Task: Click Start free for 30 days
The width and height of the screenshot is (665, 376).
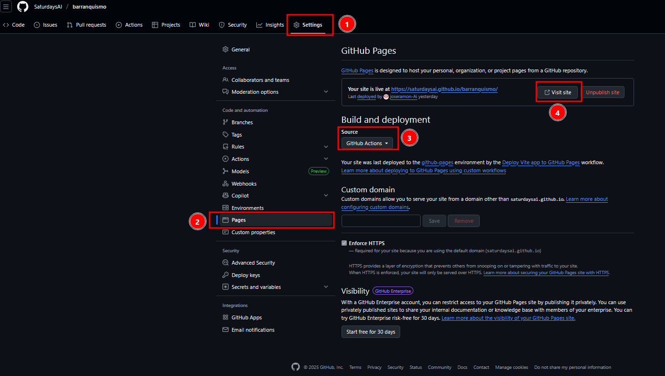Action: [x=370, y=332]
